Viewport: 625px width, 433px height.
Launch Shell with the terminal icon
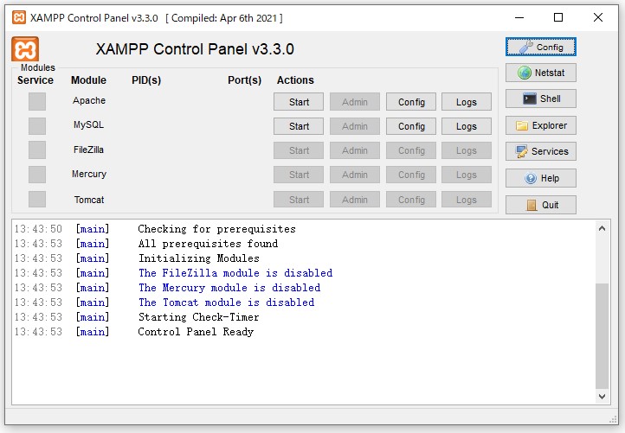[540, 99]
